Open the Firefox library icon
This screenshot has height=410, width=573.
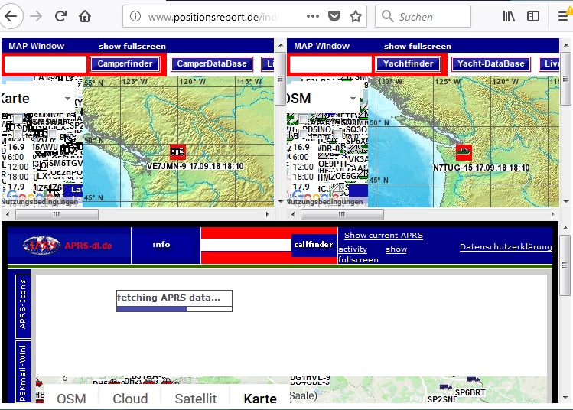509,16
